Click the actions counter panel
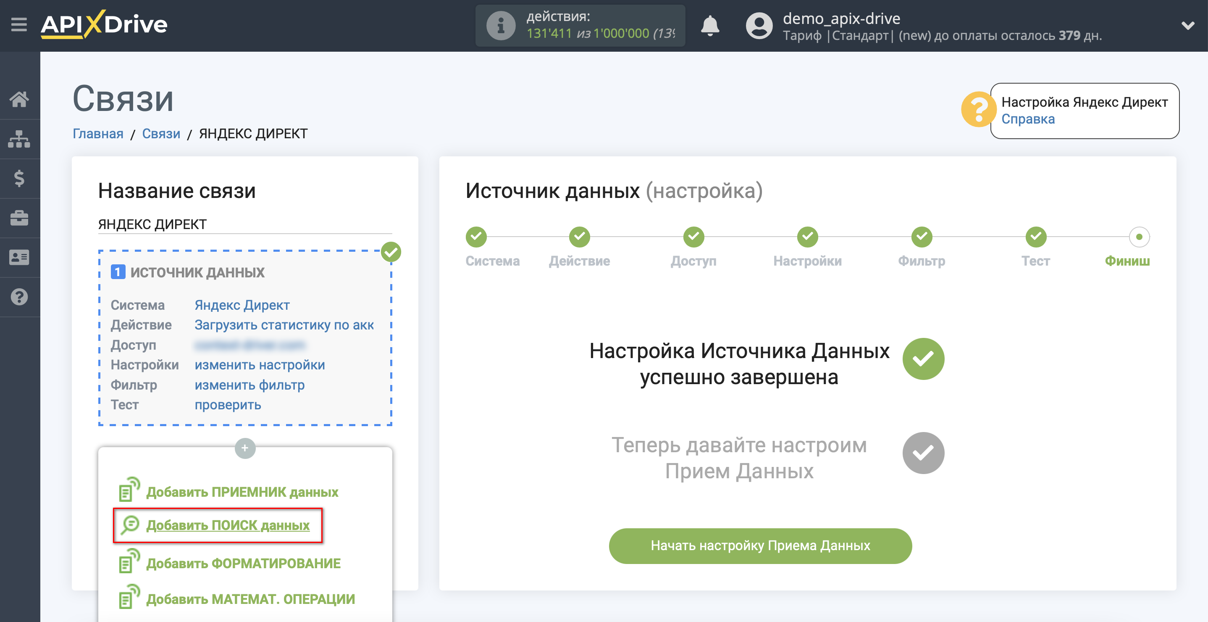The image size is (1208, 622). pyautogui.click(x=580, y=25)
